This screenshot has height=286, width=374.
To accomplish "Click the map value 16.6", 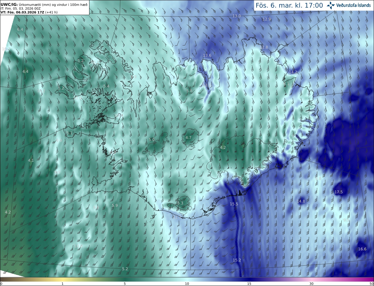I will [x=362, y=249].
